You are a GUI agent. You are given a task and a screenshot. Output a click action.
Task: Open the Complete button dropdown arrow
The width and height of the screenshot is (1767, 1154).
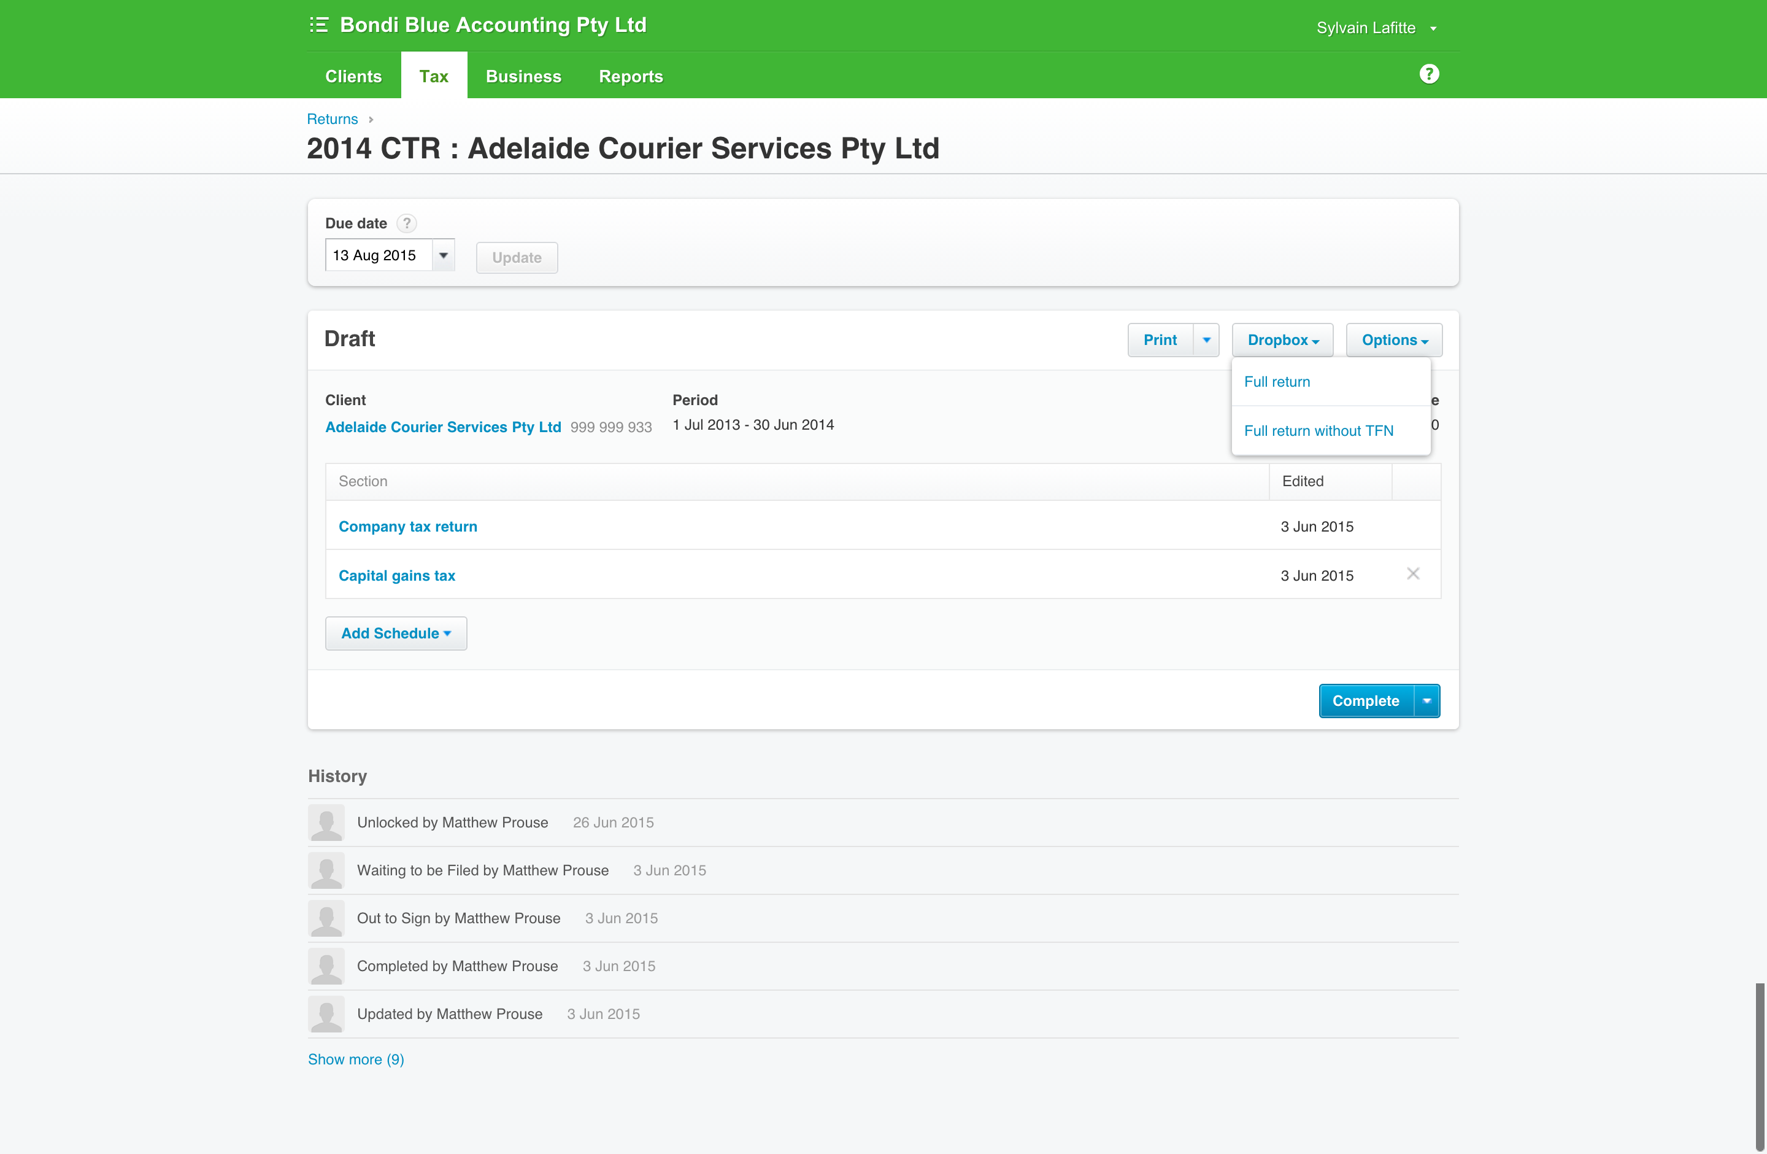pos(1426,701)
